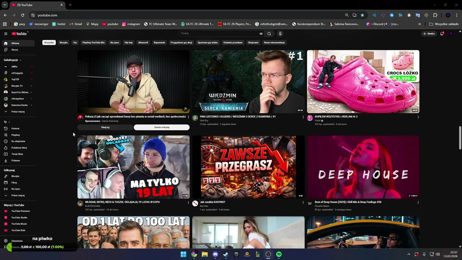462x260 pixels.
Task: Select the Muzyka filter chip
Action: (64, 43)
